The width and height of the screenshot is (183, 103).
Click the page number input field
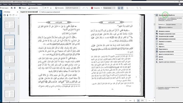pos(43,8)
